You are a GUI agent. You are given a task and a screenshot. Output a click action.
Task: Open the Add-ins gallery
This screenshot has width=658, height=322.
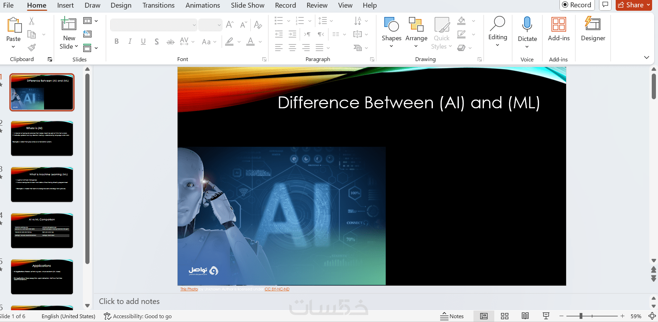[559, 29]
